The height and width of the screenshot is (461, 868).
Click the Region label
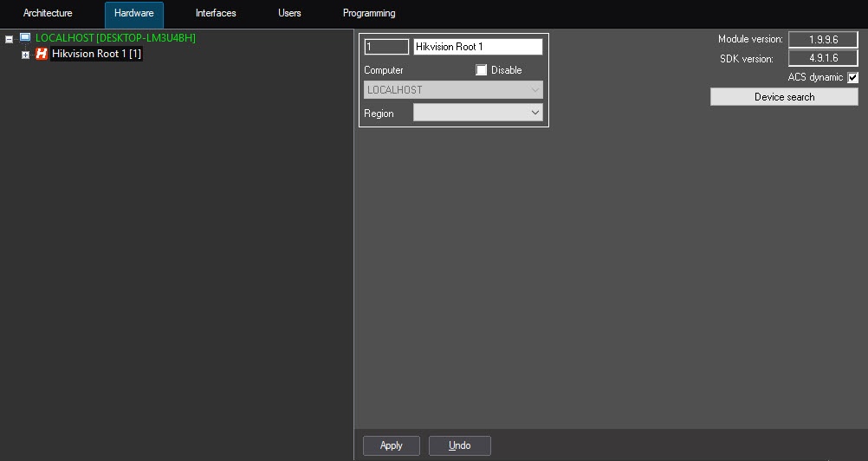379,114
